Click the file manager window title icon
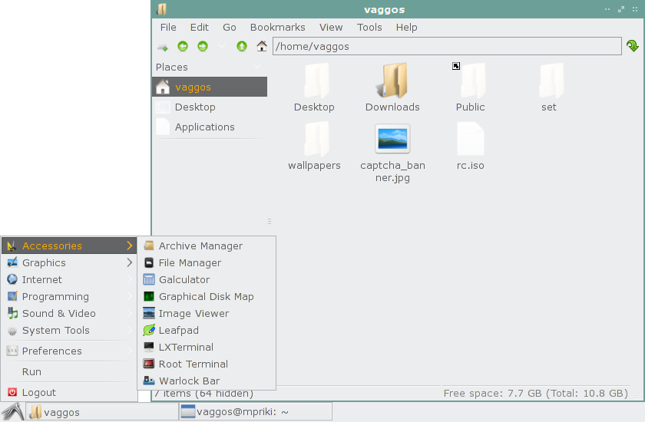Viewport: 645px width, 422px height. pyautogui.click(x=162, y=9)
